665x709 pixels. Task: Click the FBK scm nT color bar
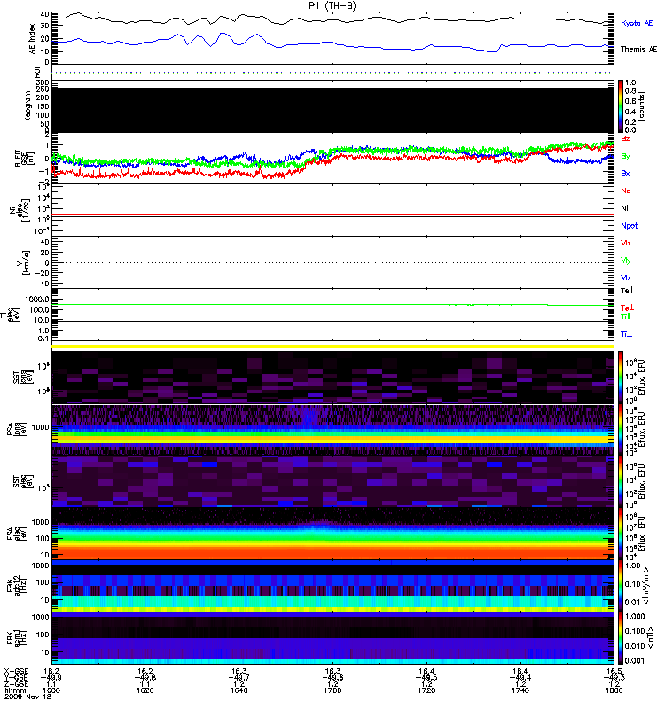(621, 638)
